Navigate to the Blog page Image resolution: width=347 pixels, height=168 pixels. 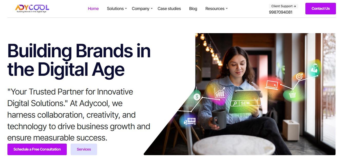193,8
